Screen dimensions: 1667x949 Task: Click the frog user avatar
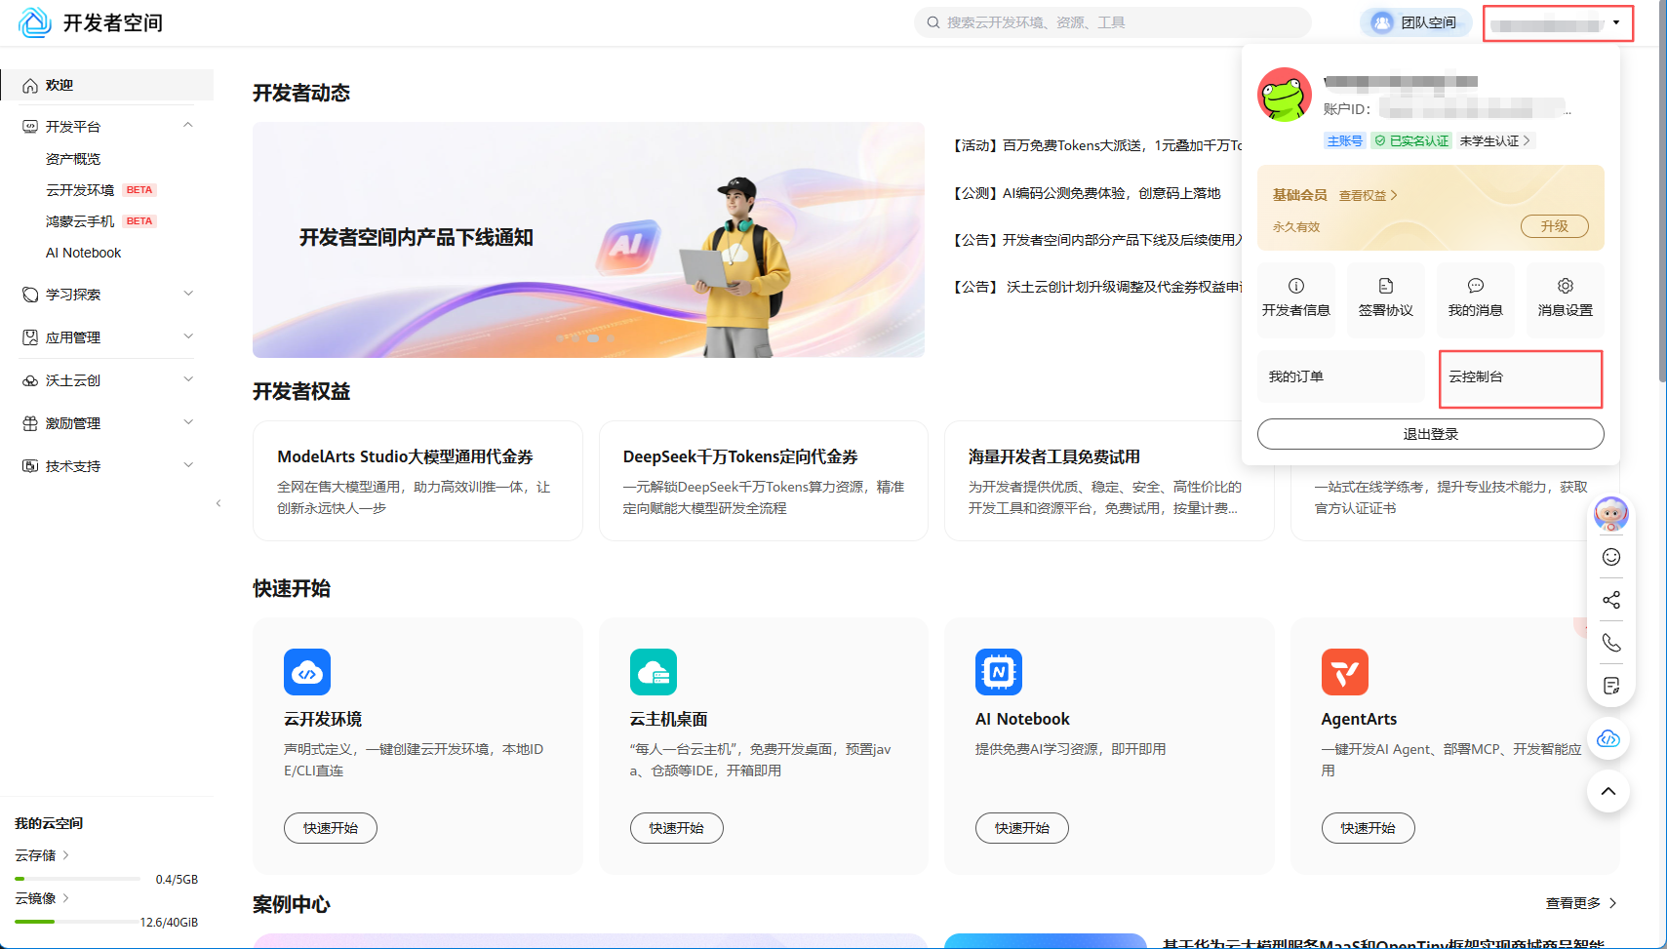click(x=1285, y=95)
